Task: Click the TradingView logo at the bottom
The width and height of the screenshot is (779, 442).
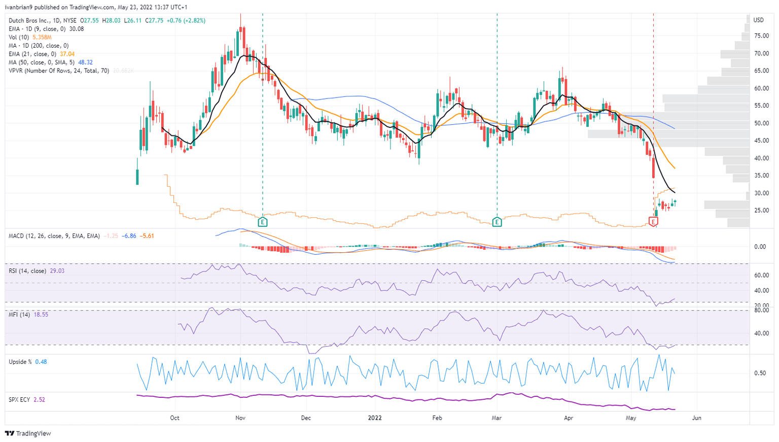Action: 28,433
